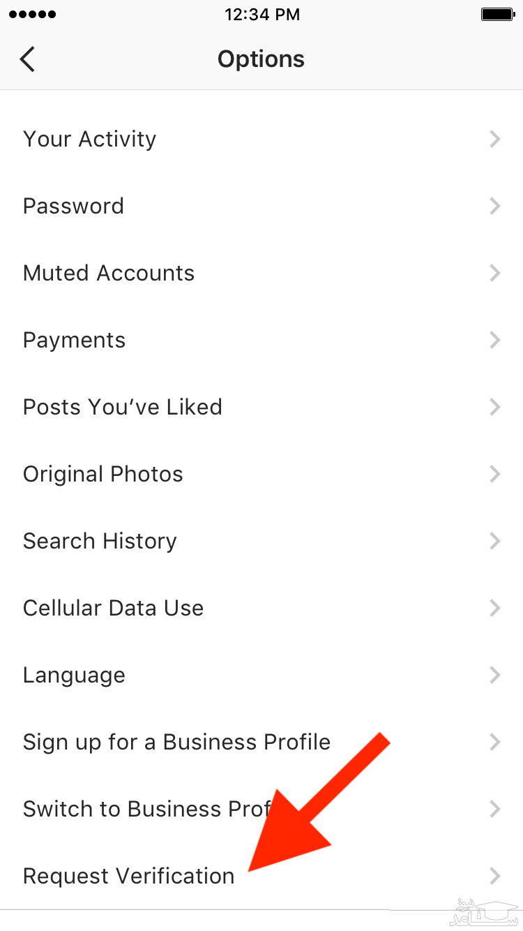This screenshot has width=523, height=931.
Task: Go to Payments settings
Action: (75, 340)
